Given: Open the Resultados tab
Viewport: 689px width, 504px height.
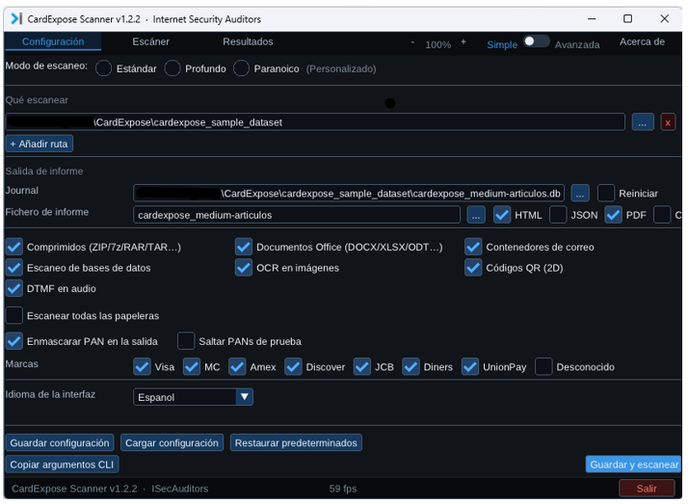Looking at the screenshot, I should (248, 41).
